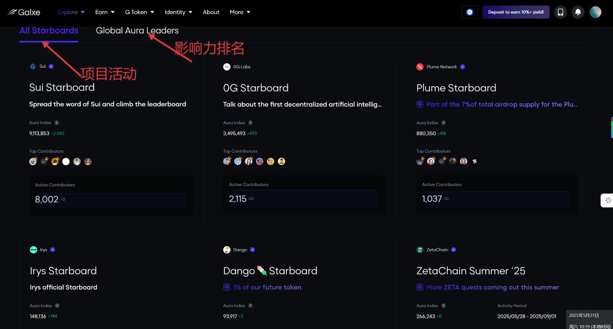
Task: Click the reward icon beside Plume airdrop text
Action: tap(420, 104)
